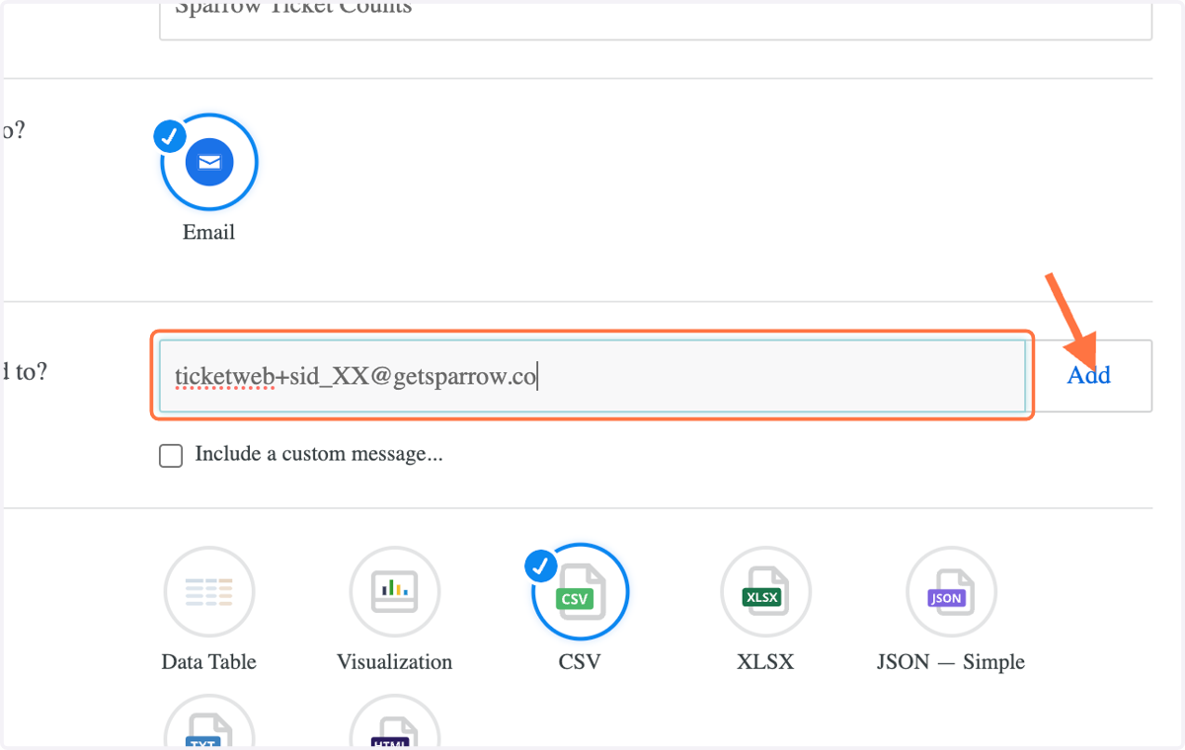Click the Visualization label

(395, 662)
